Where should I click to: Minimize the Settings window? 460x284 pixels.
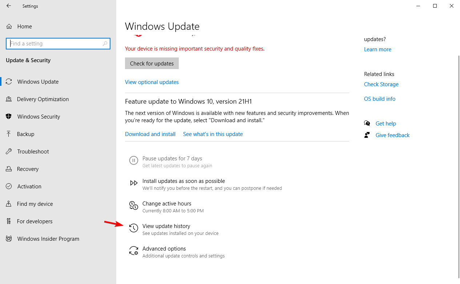(x=418, y=6)
